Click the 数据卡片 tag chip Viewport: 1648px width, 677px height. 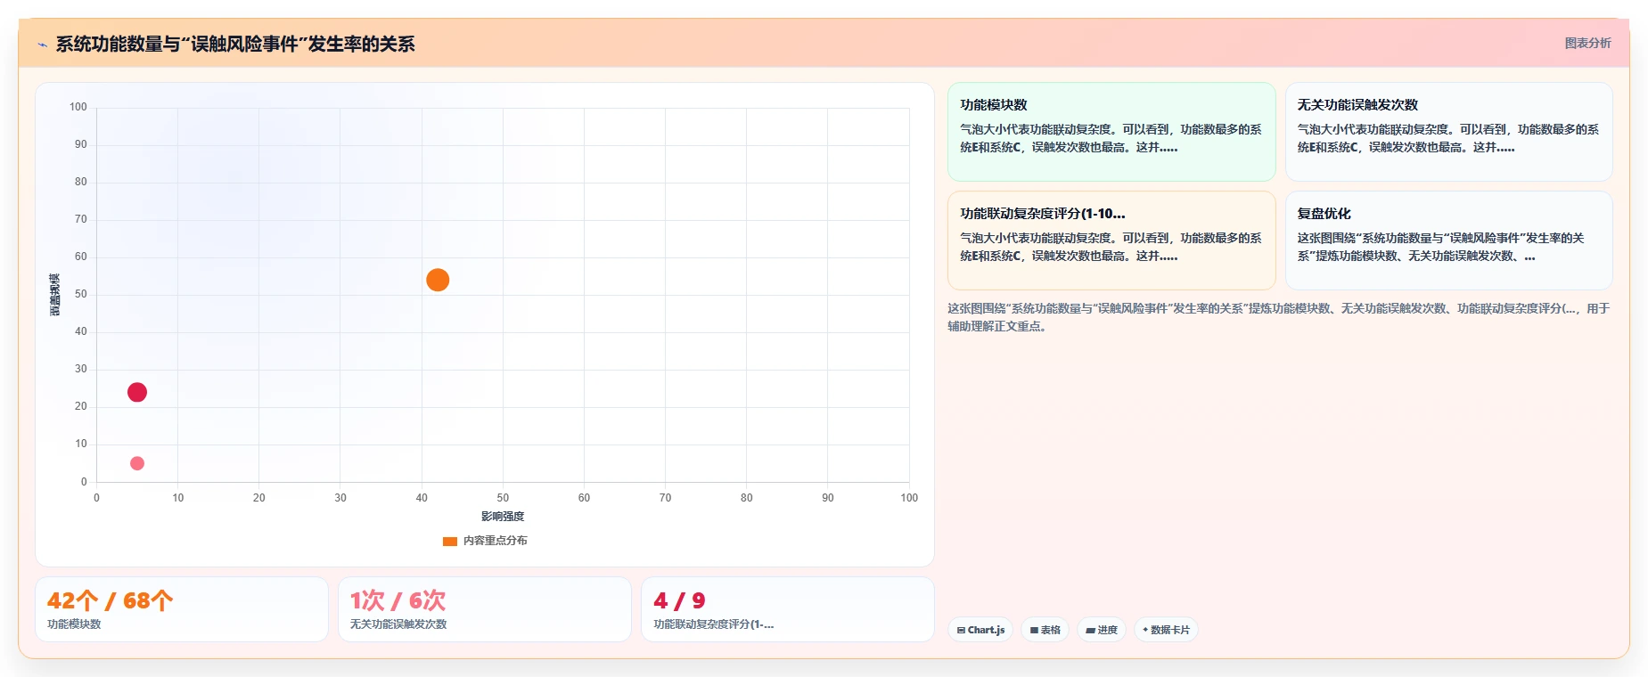(1166, 630)
